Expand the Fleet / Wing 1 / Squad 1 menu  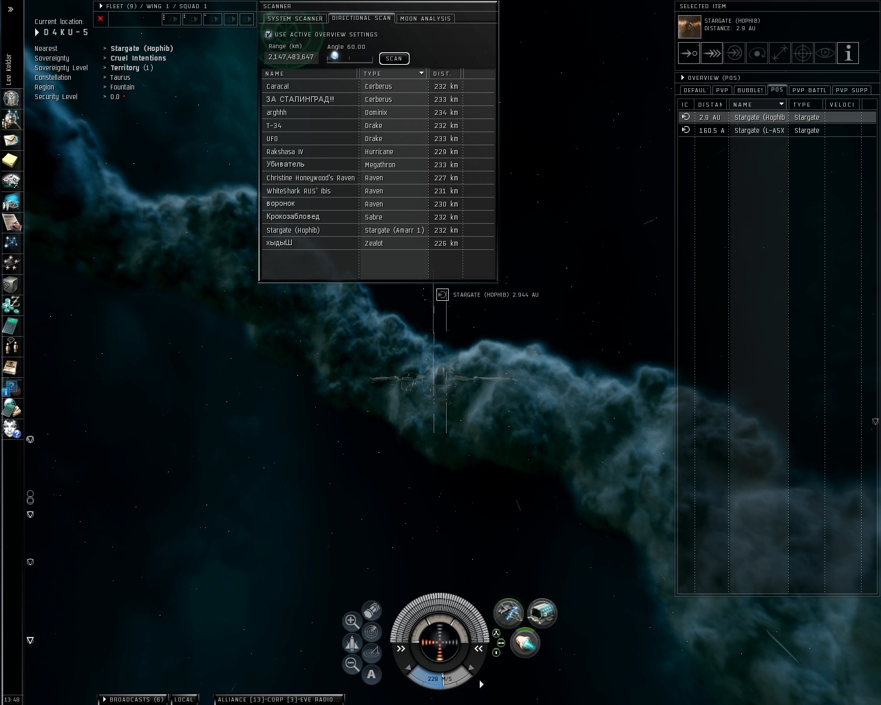coord(101,6)
